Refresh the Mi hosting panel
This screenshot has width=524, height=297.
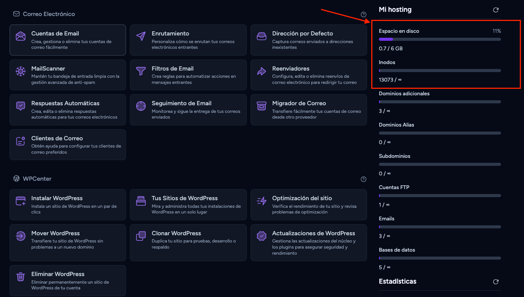[496, 10]
